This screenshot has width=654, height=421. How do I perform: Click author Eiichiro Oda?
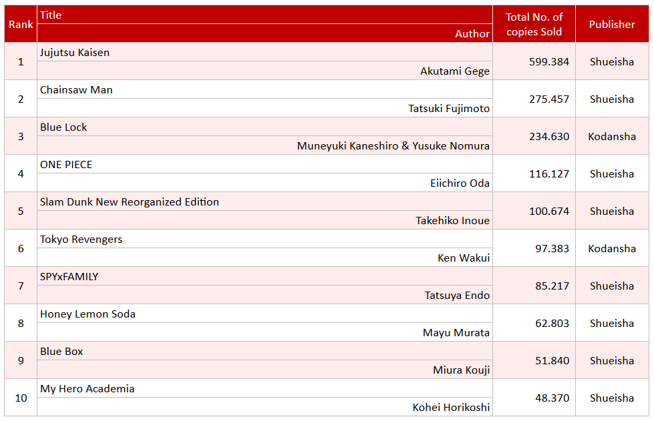click(460, 183)
